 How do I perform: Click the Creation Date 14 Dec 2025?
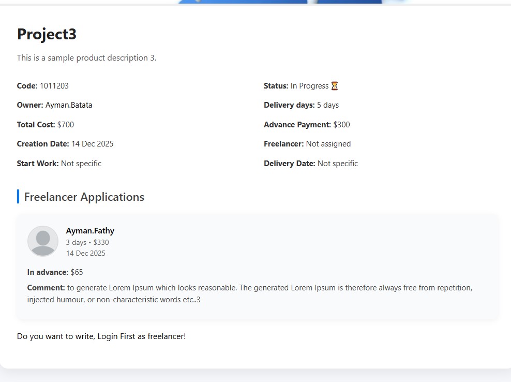(x=93, y=144)
